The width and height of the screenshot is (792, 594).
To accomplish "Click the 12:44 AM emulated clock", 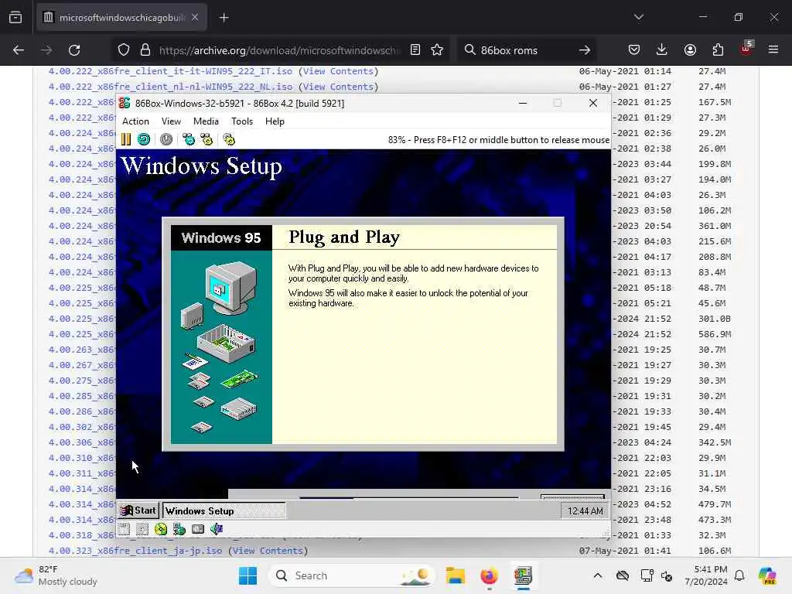I will click(x=585, y=511).
